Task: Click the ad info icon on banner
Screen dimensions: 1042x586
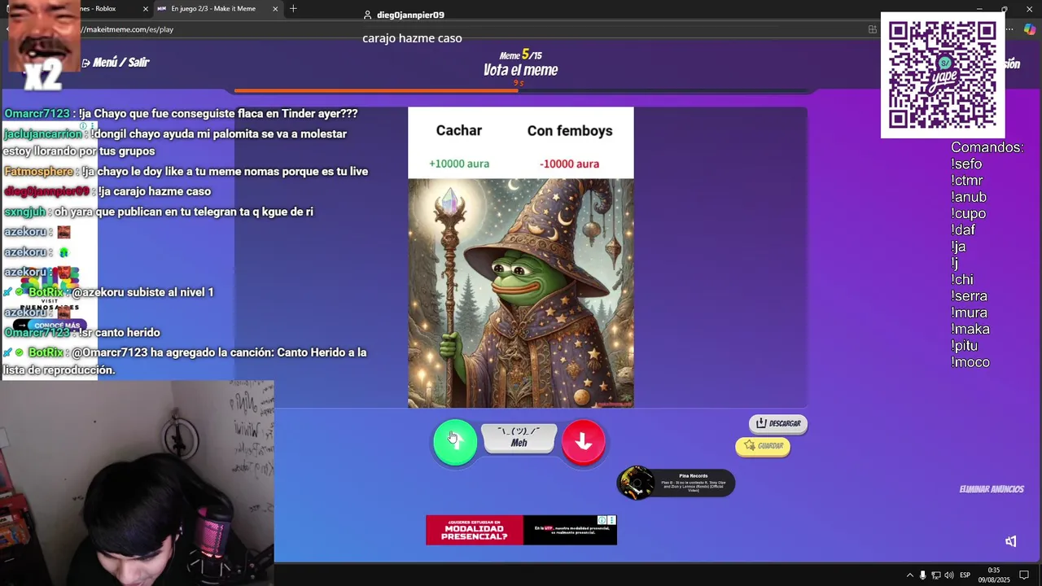Action: click(602, 520)
